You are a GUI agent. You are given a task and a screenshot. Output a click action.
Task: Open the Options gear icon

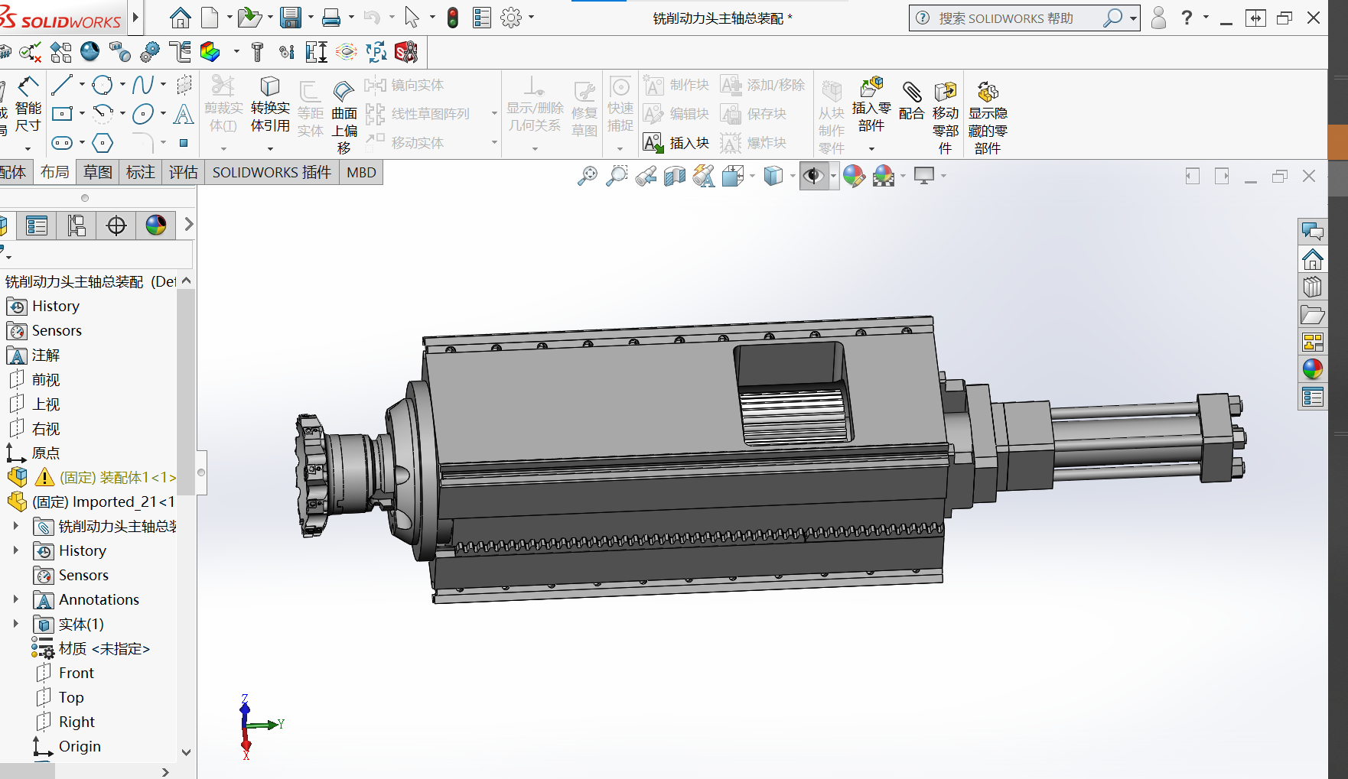tap(511, 18)
